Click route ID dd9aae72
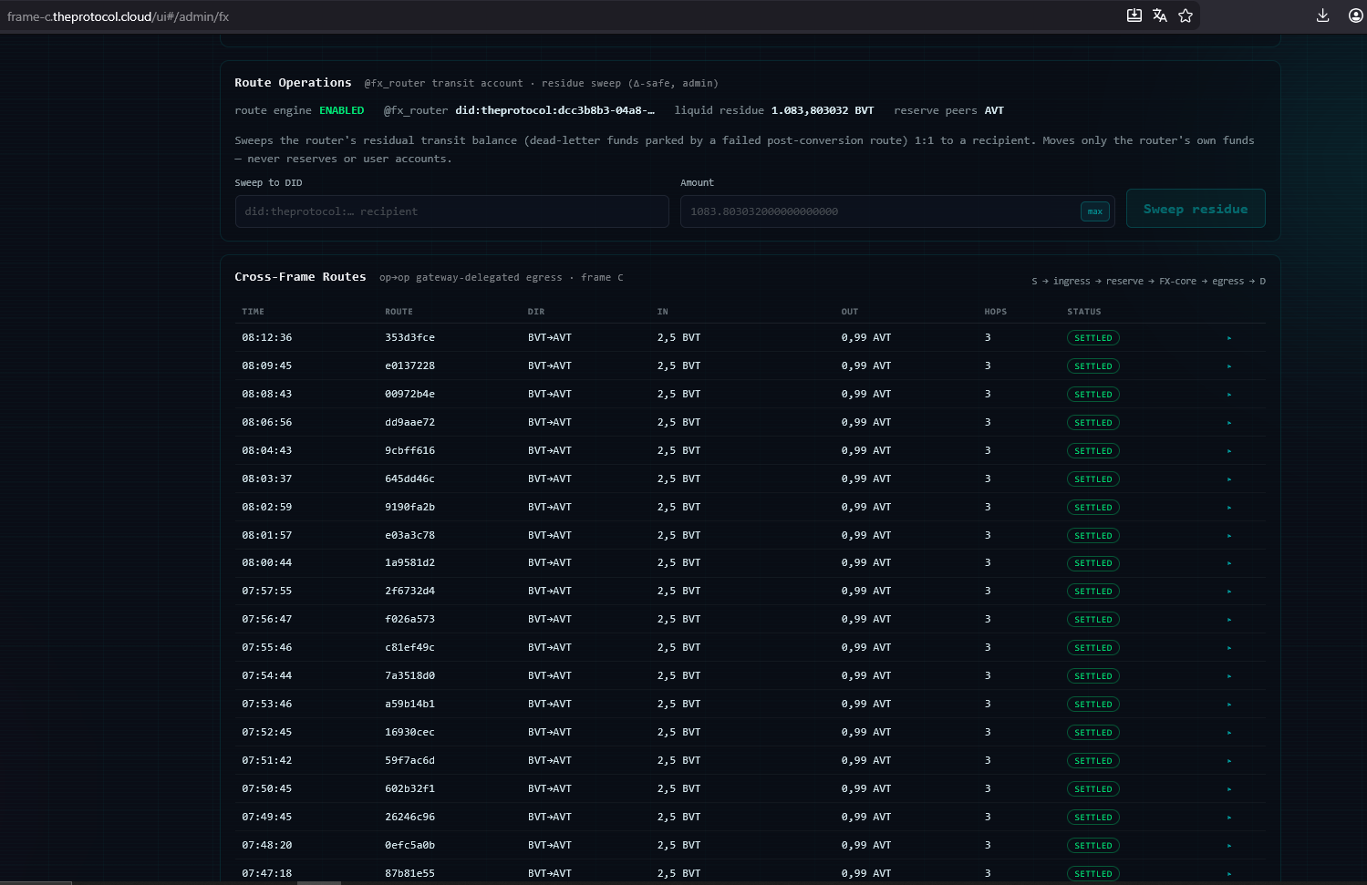Viewport: 1367px width, 885px height. pyautogui.click(x=409, y=423)
